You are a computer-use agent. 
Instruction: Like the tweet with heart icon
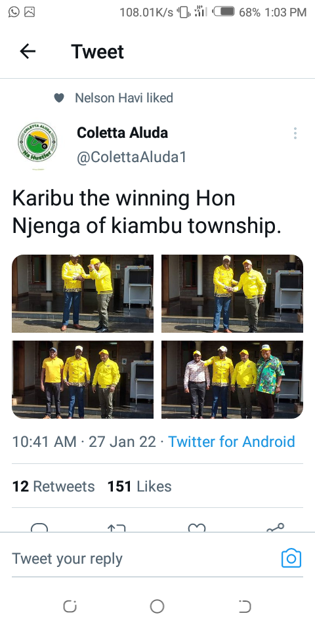point(197,527)
